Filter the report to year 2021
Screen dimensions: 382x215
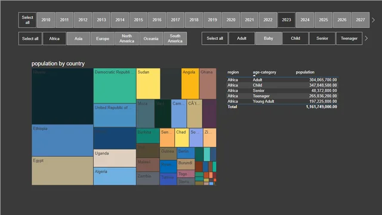(249, 20)
